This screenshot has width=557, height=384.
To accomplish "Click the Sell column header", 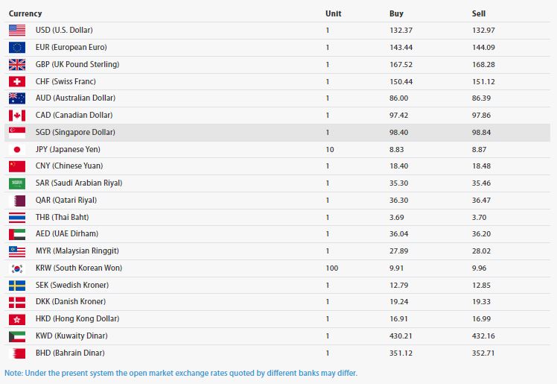I will pyautogui.click(x=478, y=13).
